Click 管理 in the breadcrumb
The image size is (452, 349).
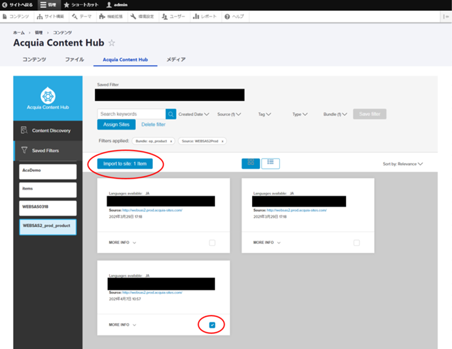(x=39, y=33)
